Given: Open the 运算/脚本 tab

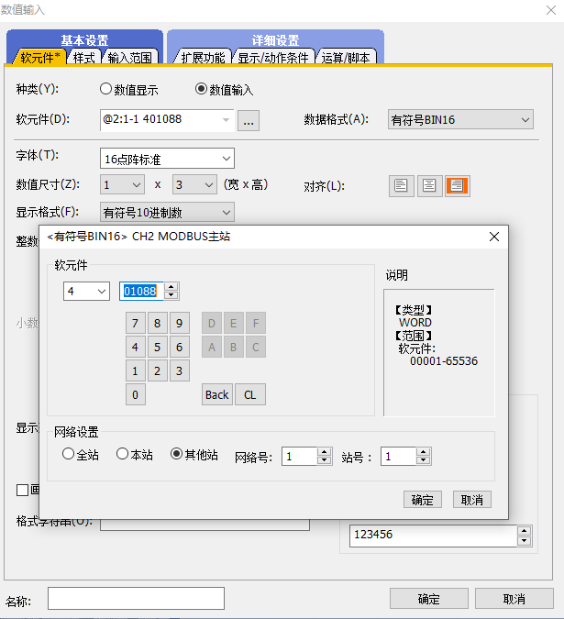Looking at the screenshot, I should tap(346, 58).
